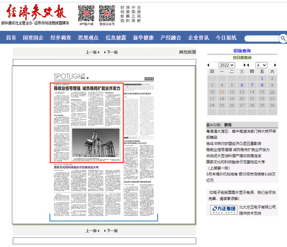
Task: Go to next month arrow in calendar
Action: pos(275,65)
